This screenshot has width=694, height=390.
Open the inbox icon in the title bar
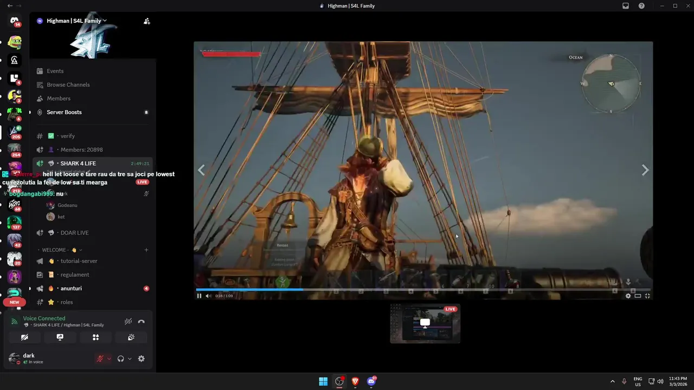click(x=625, y=6)
